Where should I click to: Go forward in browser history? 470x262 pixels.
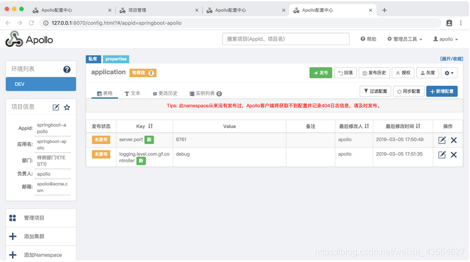19,23
